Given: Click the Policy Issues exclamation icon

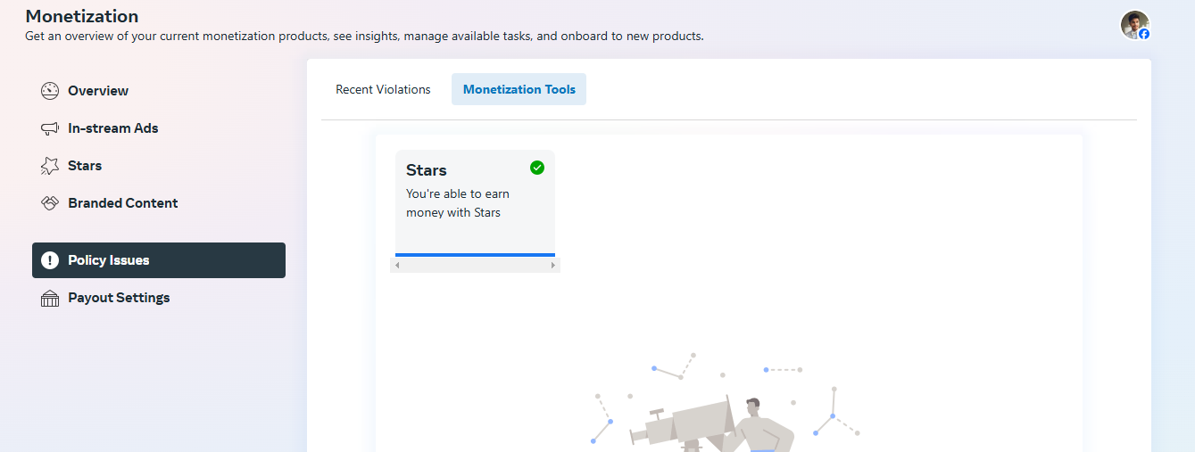Looking at the screenshot, I should (x=50, y=260).
